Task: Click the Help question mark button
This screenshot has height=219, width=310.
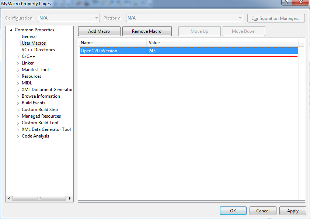Action: pyautogui.click(x=286, y=2)
